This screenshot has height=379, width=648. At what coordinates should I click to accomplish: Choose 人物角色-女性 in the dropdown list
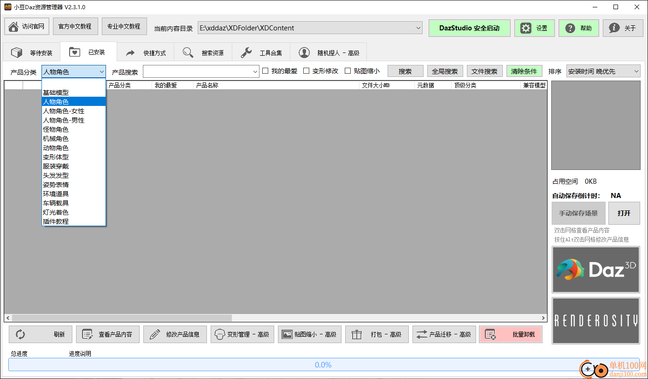74,111
